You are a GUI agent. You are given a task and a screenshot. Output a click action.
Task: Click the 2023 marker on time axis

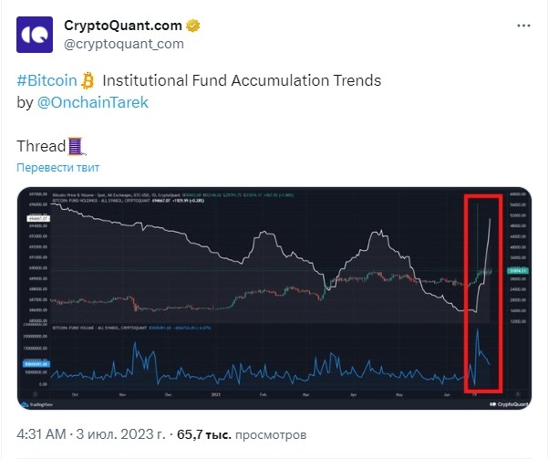215,394
